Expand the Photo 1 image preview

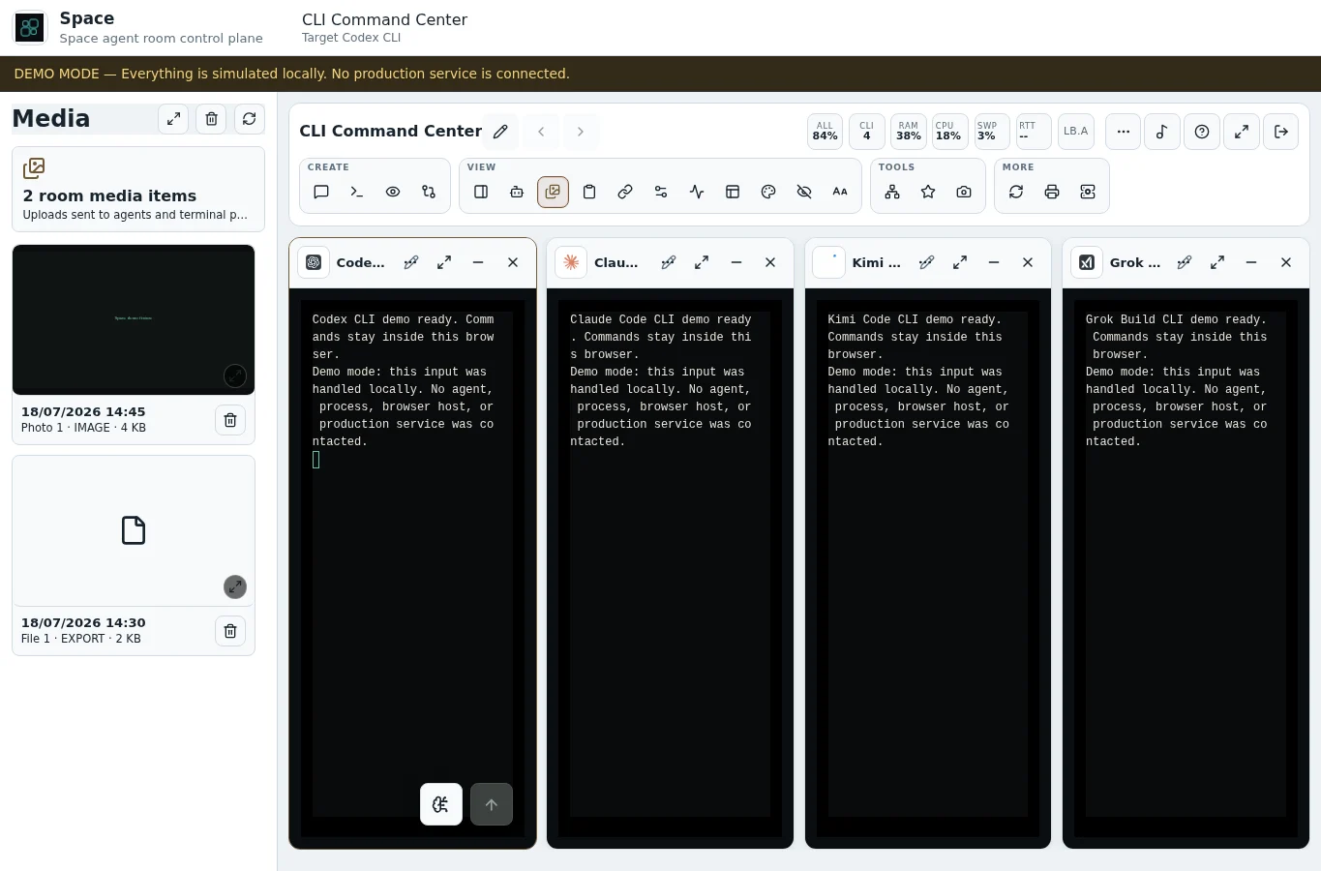(235, 375)
